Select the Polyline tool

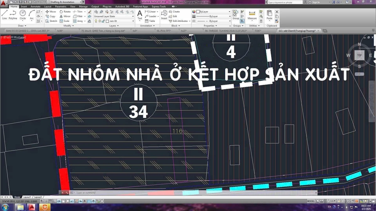coord(13,15)
